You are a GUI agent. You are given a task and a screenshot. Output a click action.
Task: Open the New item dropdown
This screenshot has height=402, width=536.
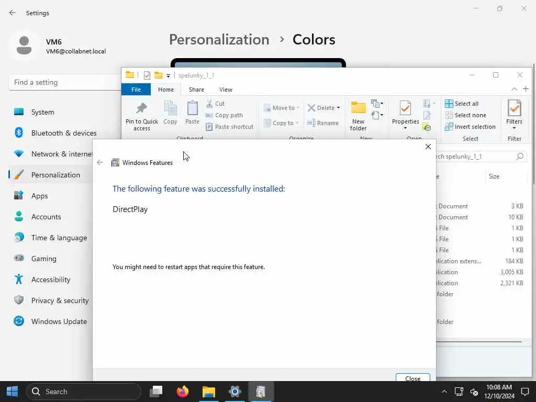coord(377,103)
